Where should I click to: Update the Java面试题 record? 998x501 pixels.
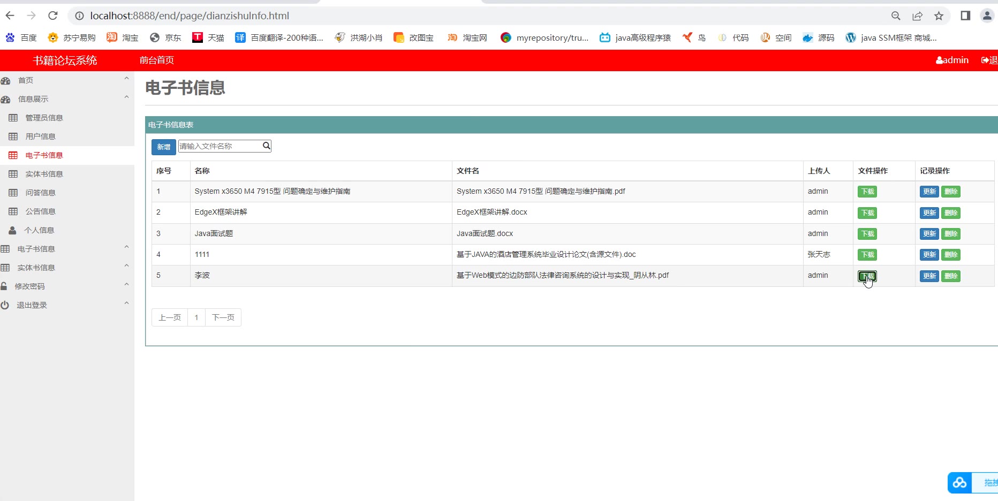tap(929, 234)
